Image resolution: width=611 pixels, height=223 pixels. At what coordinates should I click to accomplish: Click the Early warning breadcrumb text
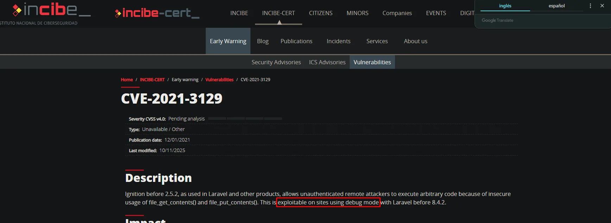tap(185, 80)
